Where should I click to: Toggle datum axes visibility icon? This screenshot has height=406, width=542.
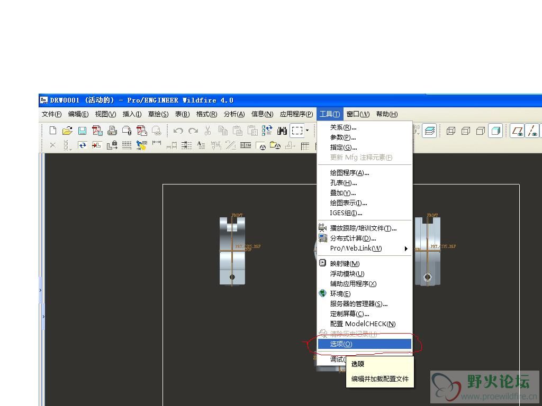pos(532,131)
